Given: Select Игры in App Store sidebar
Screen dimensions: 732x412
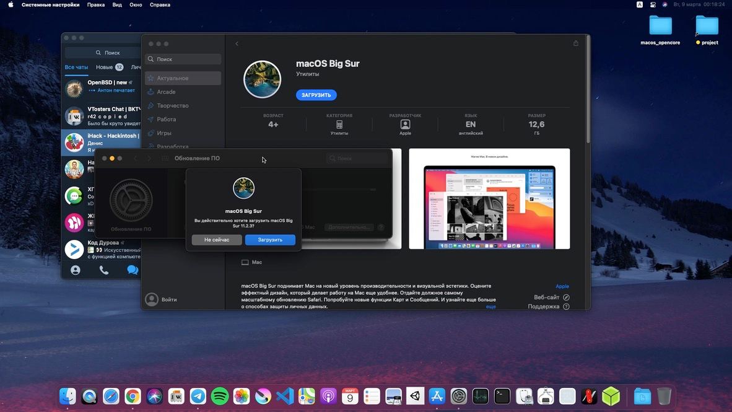Looking at the screenshot, I should 183,133.
